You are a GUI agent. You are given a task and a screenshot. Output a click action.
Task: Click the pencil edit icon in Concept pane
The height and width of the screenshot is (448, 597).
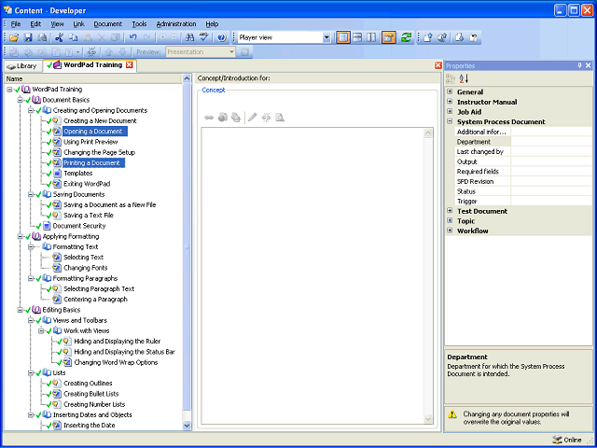(252, 118)
